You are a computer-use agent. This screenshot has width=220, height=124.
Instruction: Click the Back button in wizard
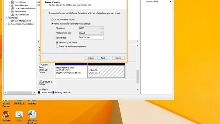(91, 58)
